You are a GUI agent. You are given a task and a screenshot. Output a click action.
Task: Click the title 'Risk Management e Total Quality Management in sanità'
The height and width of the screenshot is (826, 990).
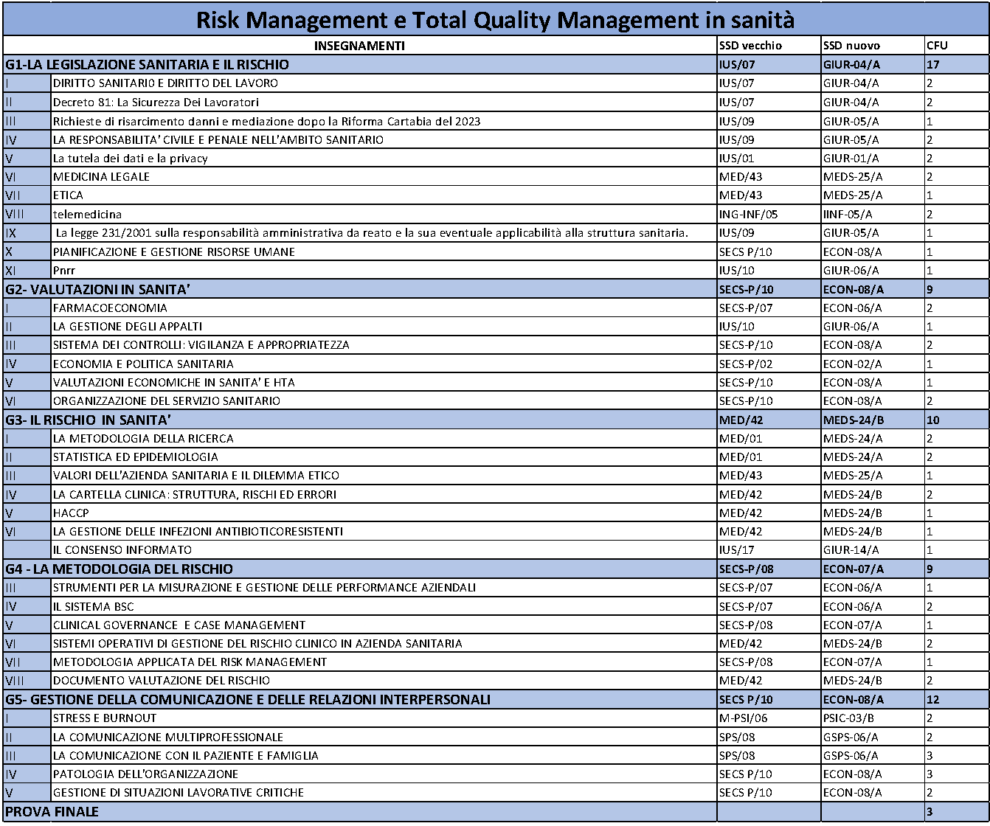pos(495,20)
